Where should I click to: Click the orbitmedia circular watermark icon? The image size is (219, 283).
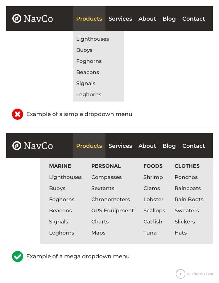coord(180,273)
